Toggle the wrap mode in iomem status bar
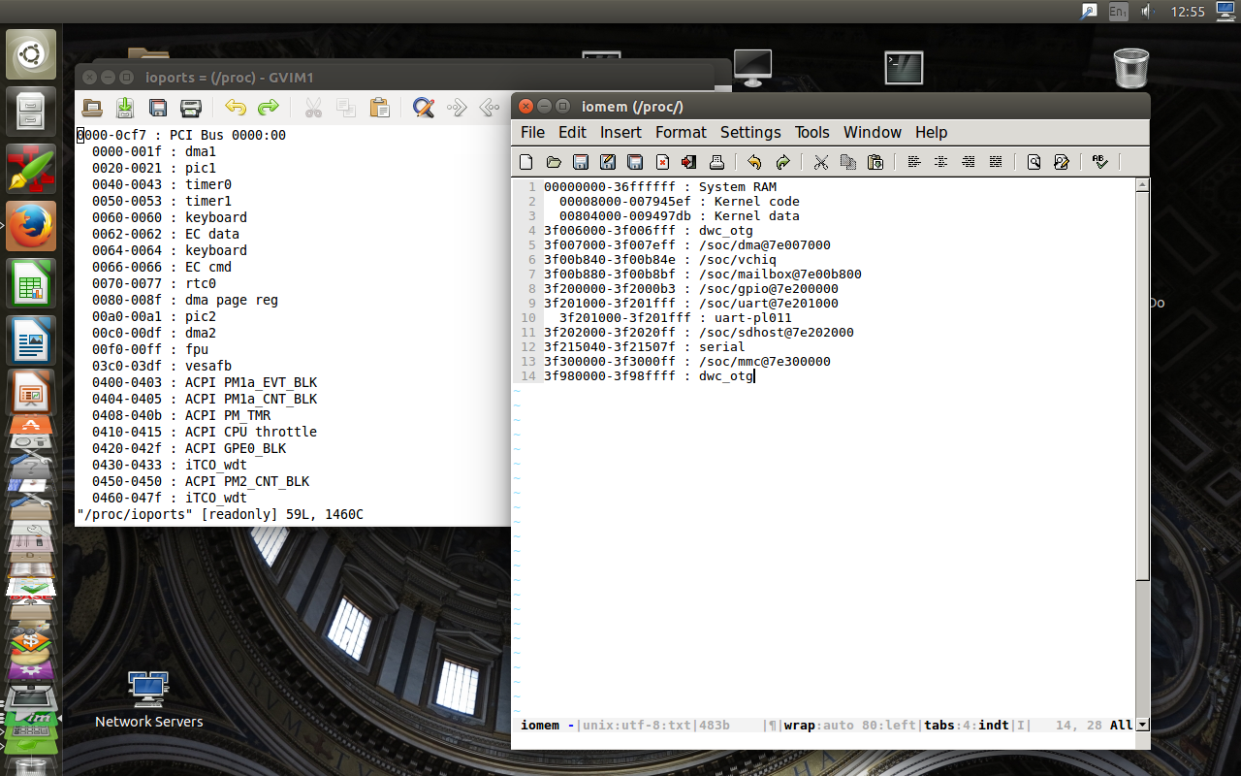Viewport: 1241px width, 776px height. [799, 725]
